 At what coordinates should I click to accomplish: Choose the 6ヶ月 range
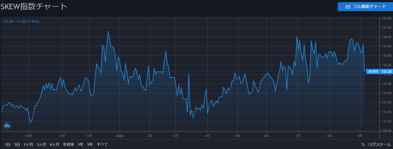pyautogui.click(x=54, y=144)
